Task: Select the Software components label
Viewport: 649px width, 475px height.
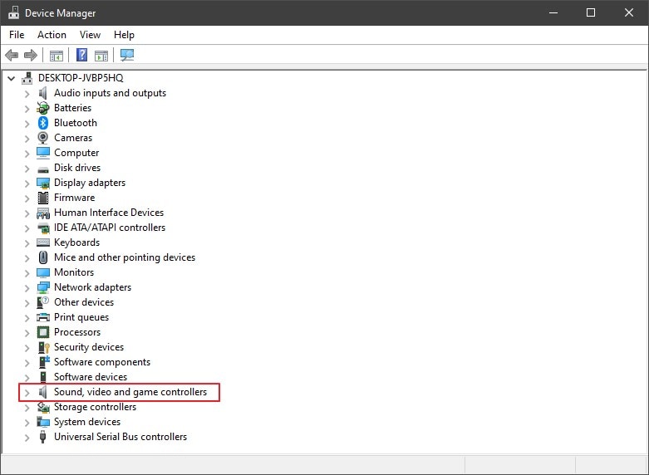Action: point(102,362)
